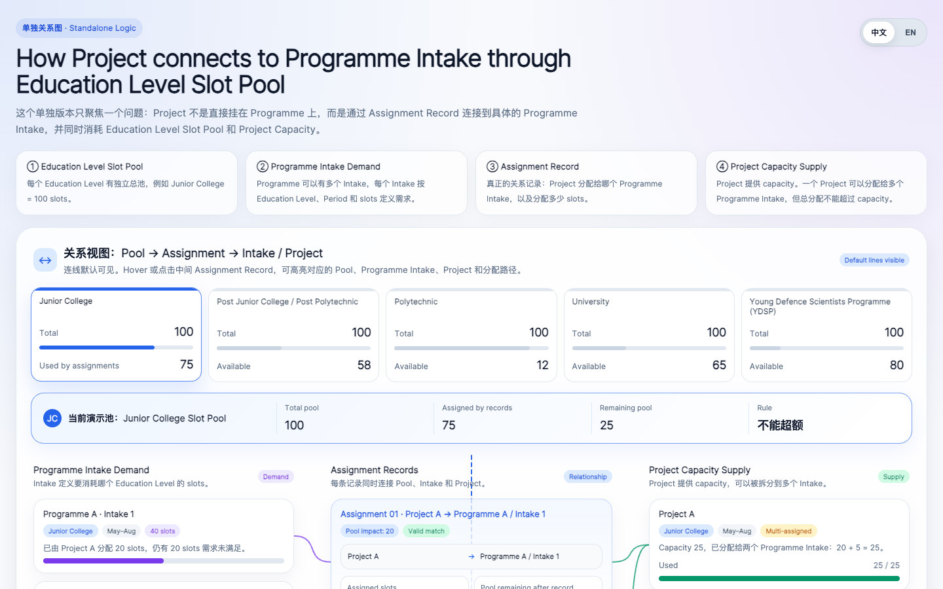Click the Project A Used capacity bar

tap(779, 579)
